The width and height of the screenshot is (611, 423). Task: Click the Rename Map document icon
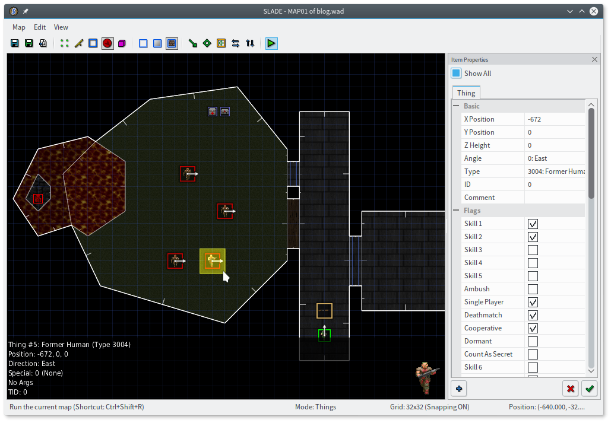pyautogui.click(x=43, y=43)
